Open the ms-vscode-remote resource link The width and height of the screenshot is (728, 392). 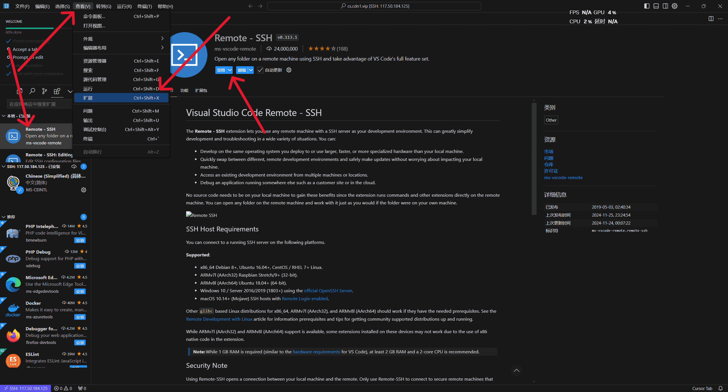click(563, 177)
